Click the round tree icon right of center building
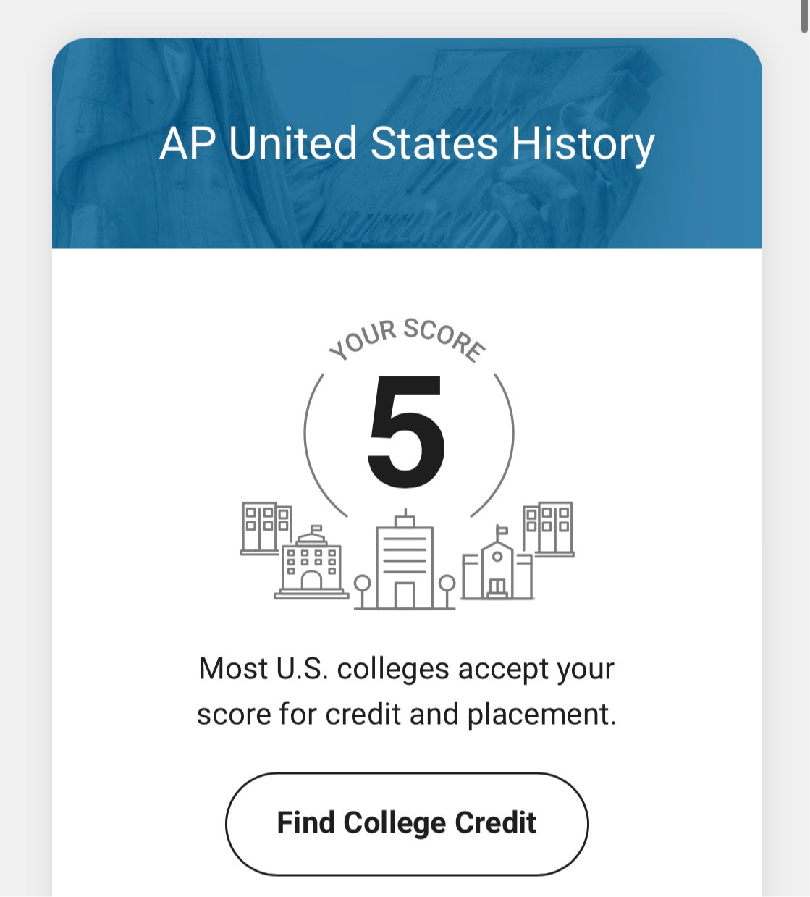The width and height of the screenshot is (810, 897). click(x=447, y=585)
